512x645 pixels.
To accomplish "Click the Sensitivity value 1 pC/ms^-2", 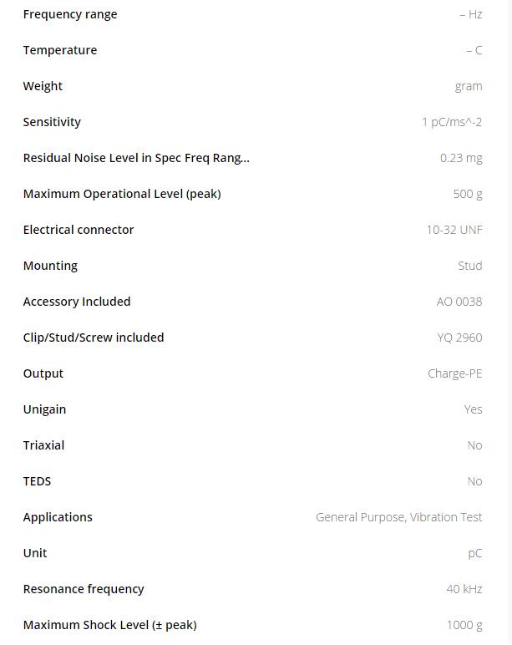I will coord(451,122).
